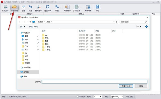Screen dimensions: 161x99
Task: Expand the Help dropdown arrow in toolbar
Action: [100, 8]
